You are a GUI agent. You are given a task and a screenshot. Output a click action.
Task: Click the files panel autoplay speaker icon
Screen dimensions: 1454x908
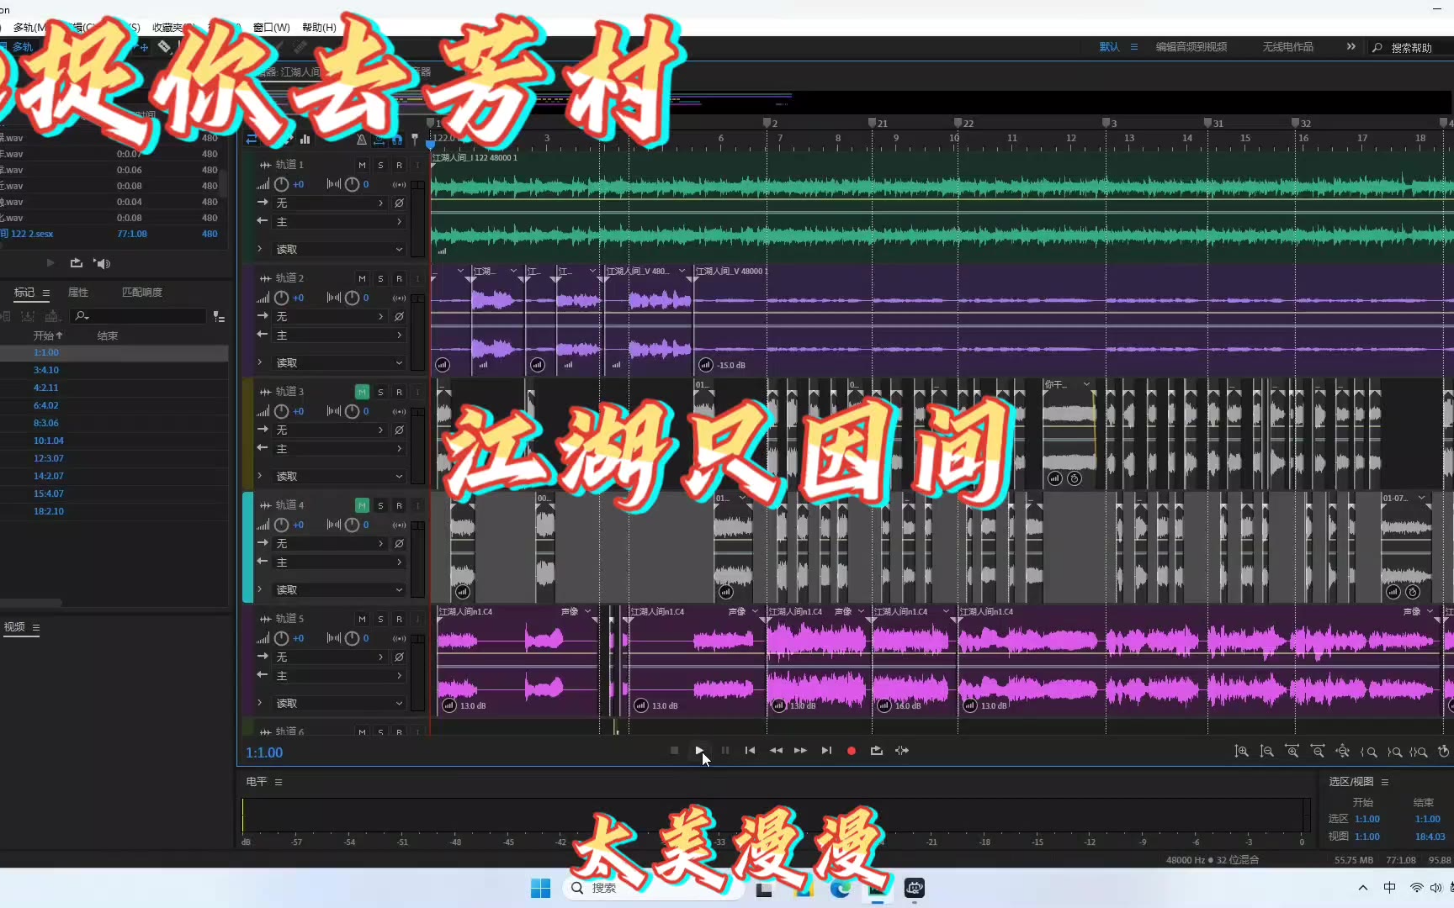tap(102, 263)
